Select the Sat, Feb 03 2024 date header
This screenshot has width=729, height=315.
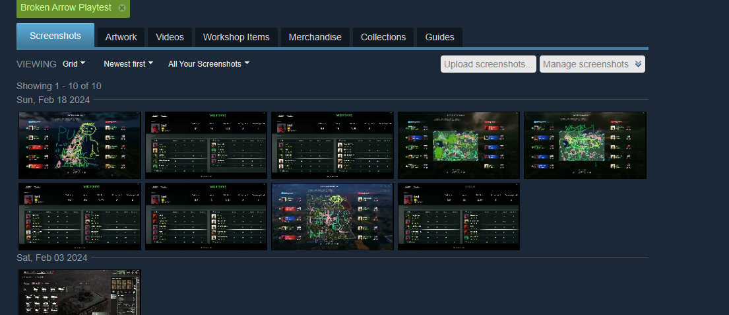(51, 258)
